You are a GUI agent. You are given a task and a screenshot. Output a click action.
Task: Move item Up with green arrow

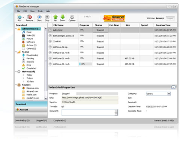(55, 17)
